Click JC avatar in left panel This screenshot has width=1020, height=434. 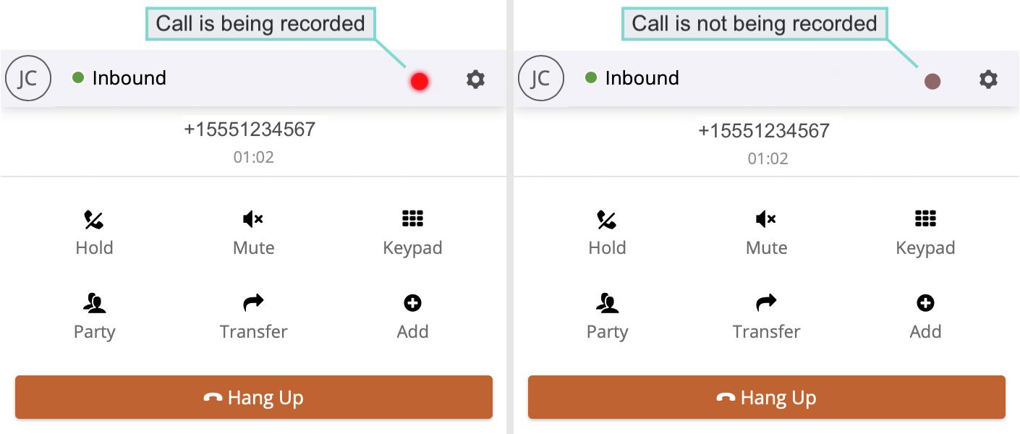(27, 79)
